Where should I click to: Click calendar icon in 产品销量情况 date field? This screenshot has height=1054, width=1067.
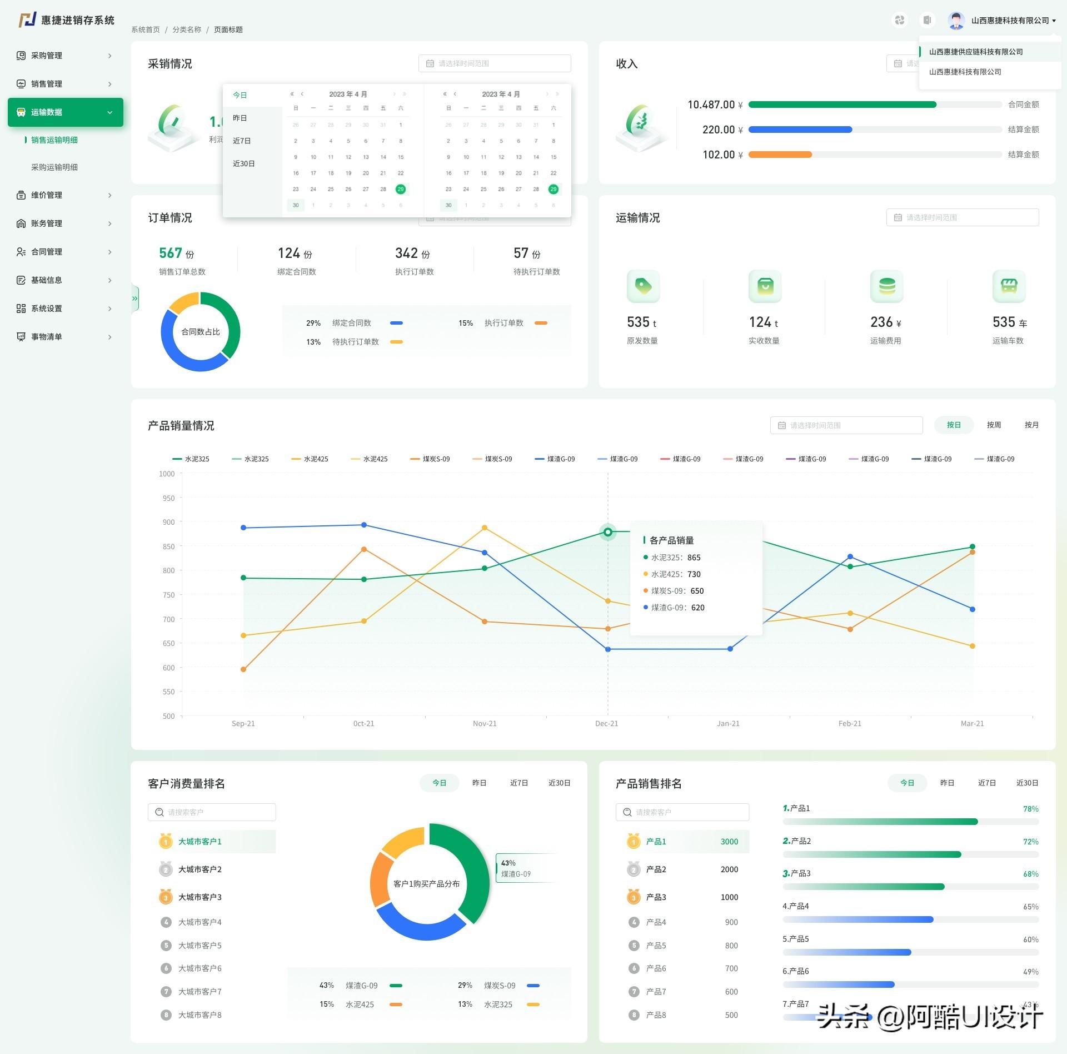coord(781,425)
